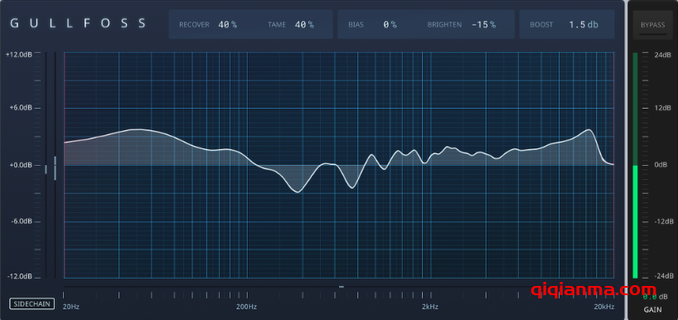Image resolution: width=678 pixels, height=320 pixels.
Task: Click the RECOVER parameter label
Action: click(194, 25)
